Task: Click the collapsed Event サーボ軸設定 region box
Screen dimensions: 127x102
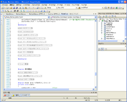Action: click(26, 52)
